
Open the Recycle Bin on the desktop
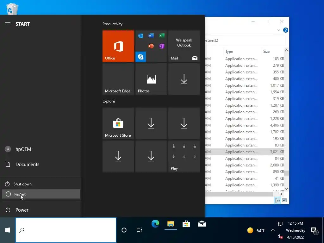click(x=12, y=9)
